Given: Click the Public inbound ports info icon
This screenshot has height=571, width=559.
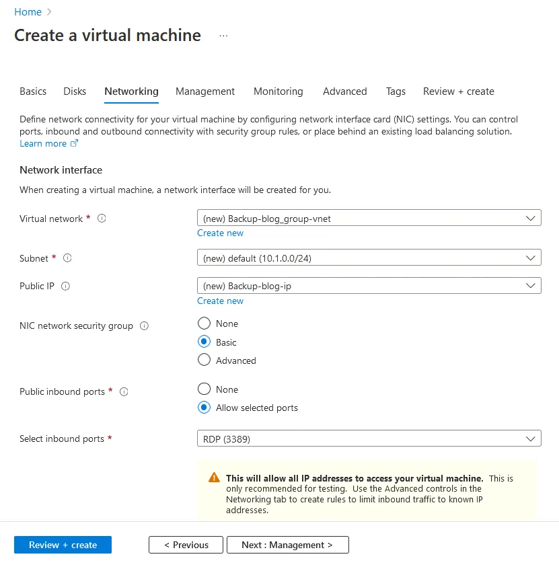Looking at the screenshot, I should [x=124, y=391].
